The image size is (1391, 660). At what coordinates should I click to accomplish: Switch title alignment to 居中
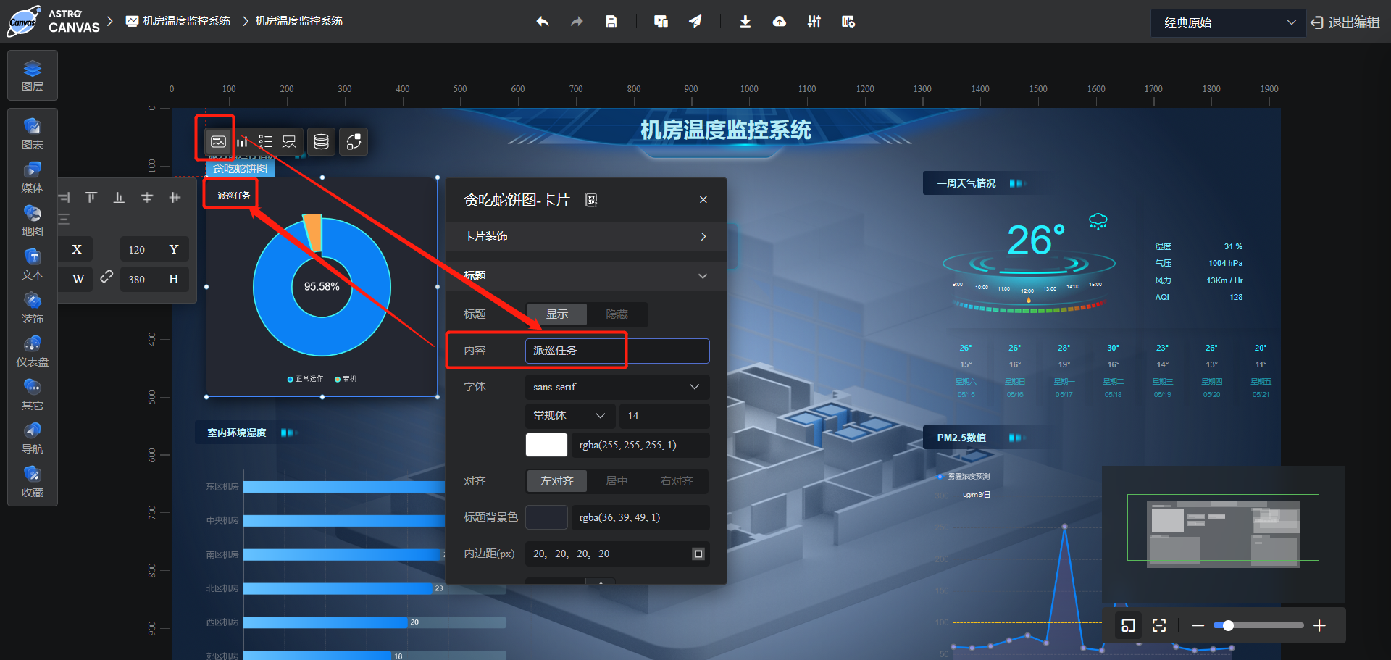617,480
